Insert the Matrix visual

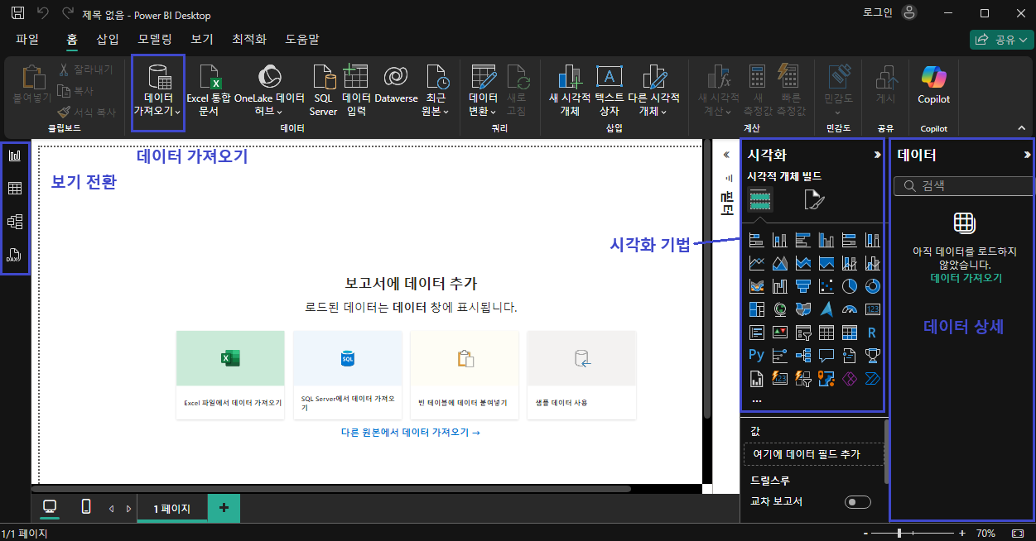(x=849, y=333)
